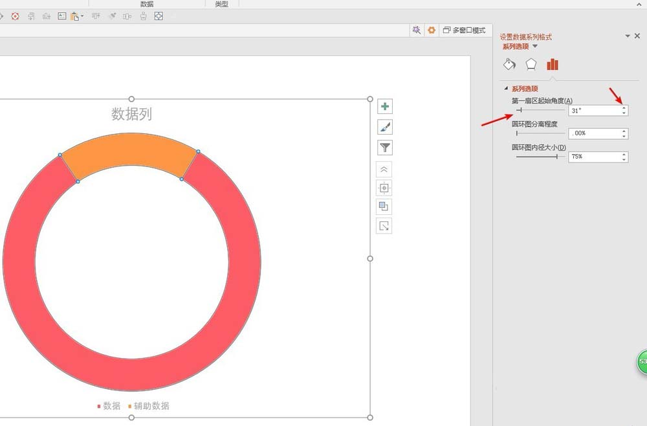Image resolution: width=647 pixels, height=426 pixels.
Task: Close the 设置数据系列格式 pane
Action: (x=637, y=36)
